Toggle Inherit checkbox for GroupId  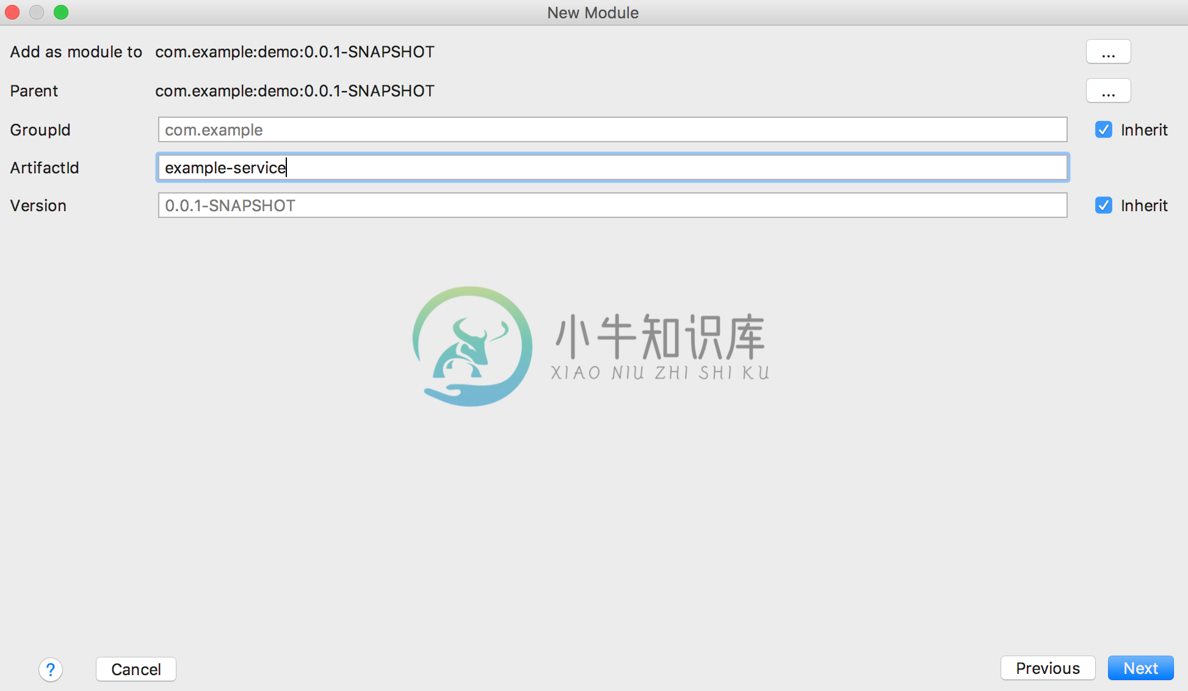pos(1103,129)
